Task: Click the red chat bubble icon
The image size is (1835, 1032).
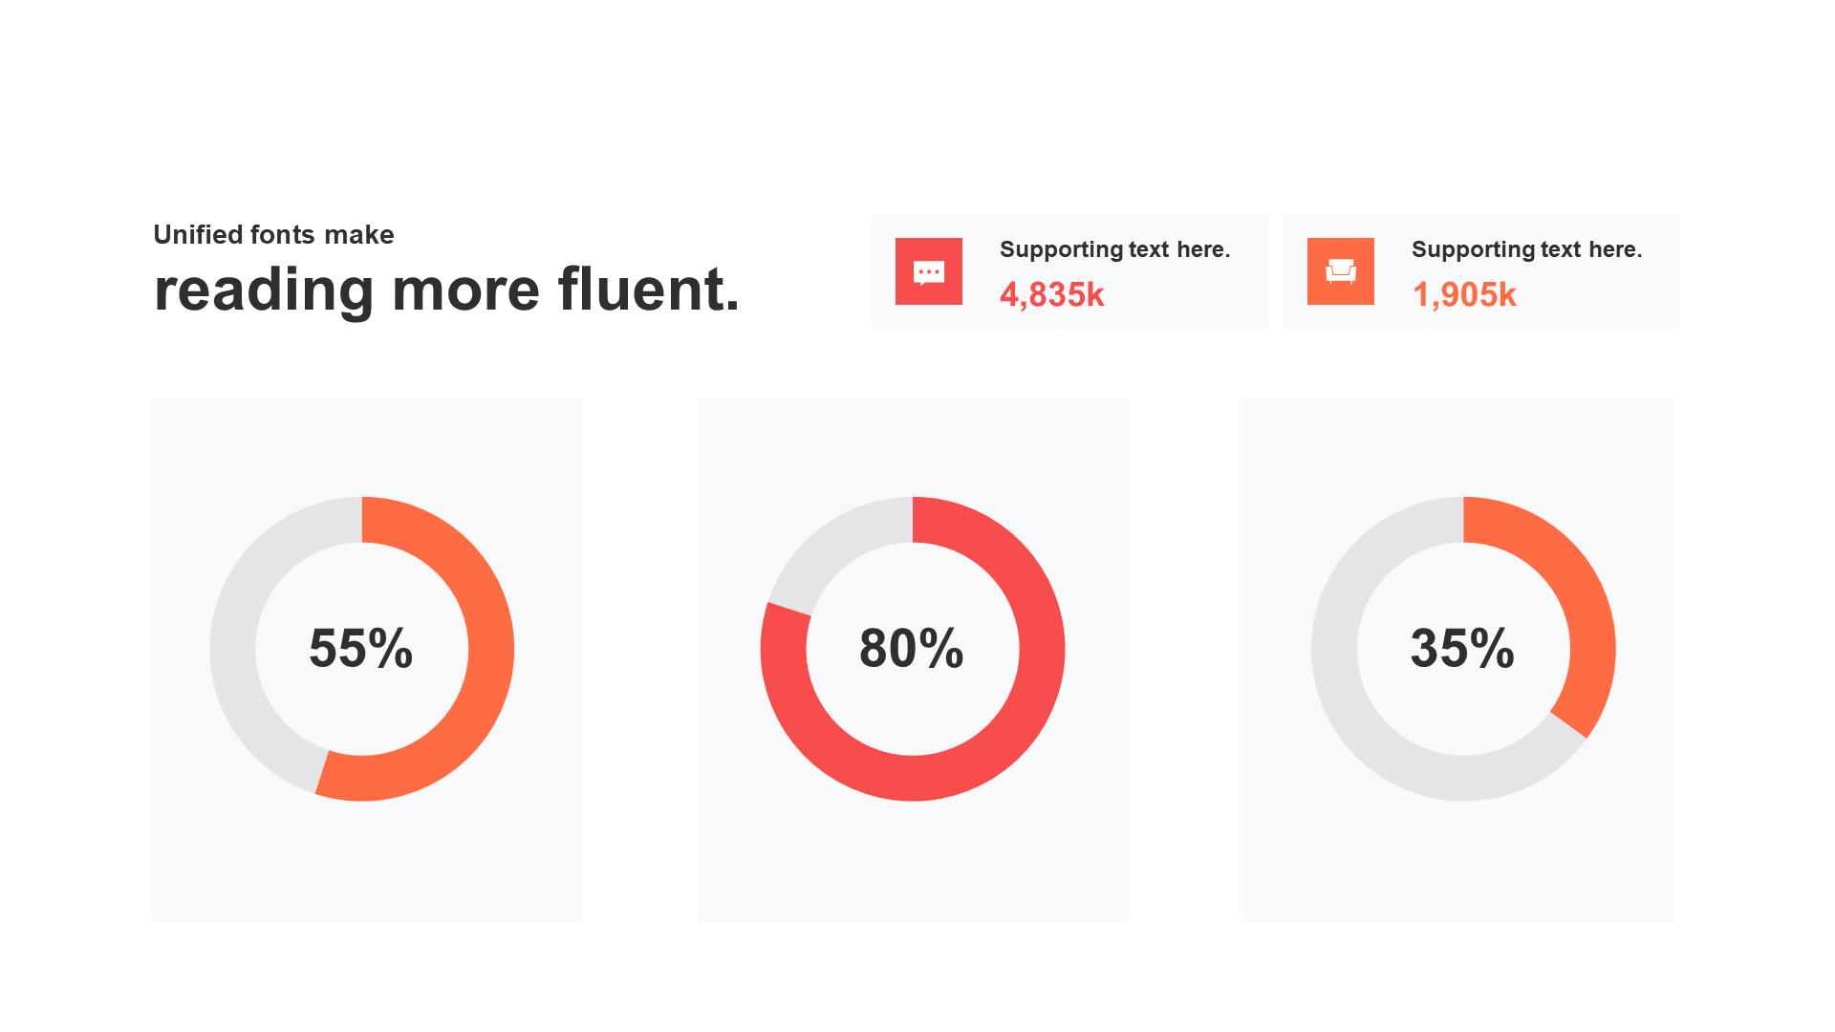Action: 928,271
